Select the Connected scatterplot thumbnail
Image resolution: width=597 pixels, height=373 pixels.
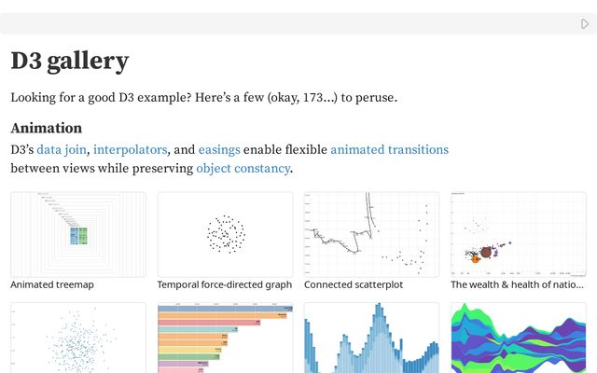371,234
